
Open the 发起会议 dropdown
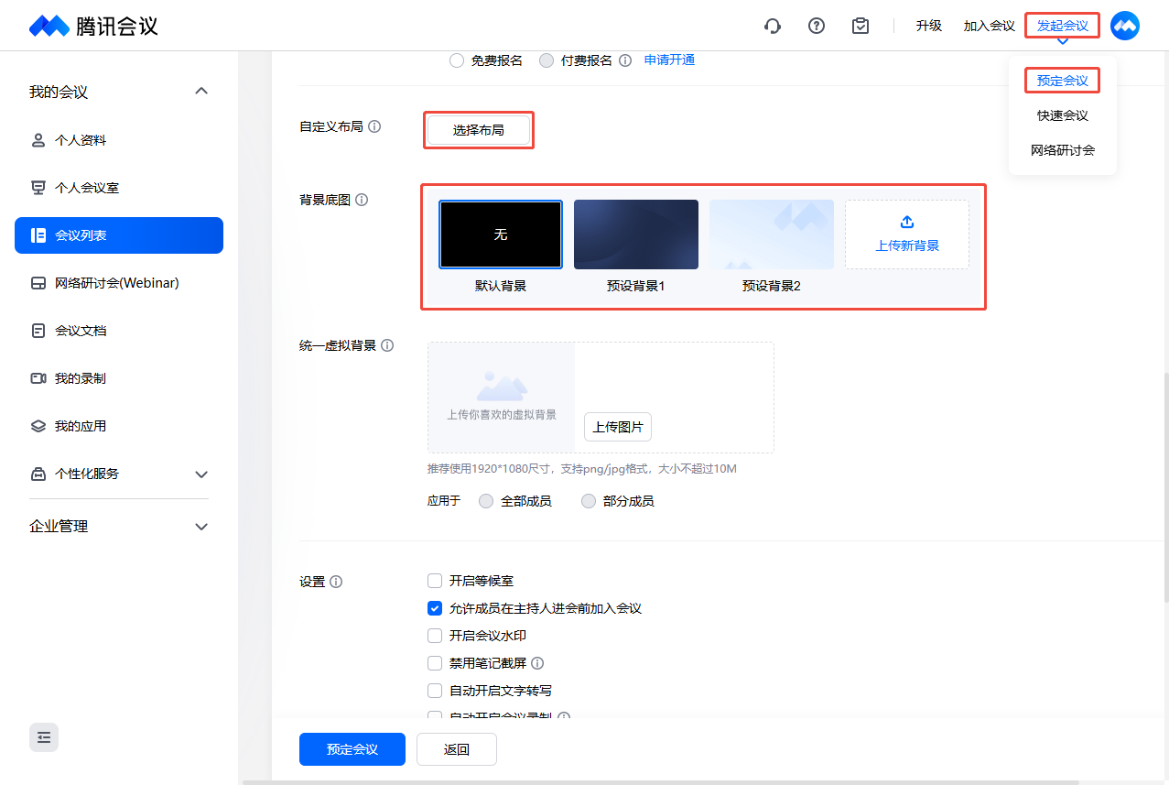[x=1062, y=26]
